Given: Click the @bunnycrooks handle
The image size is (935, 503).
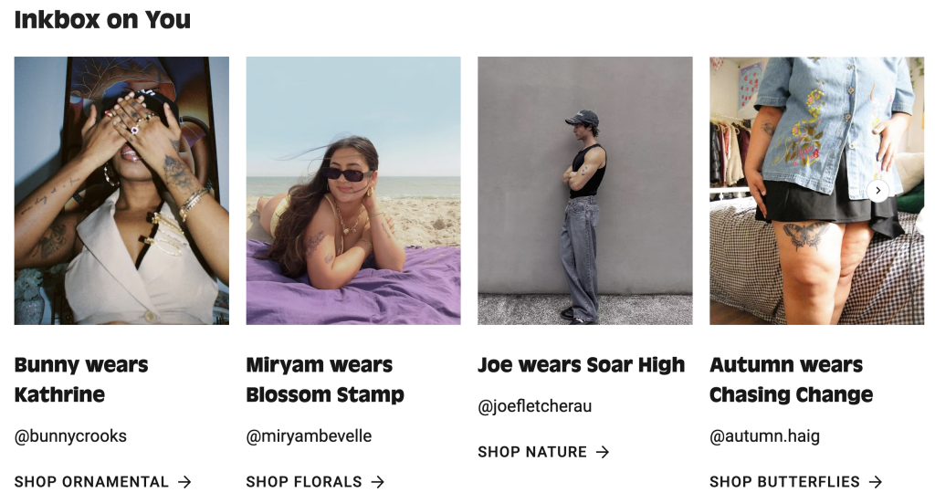Looking at the screenshot, I should 70,436.
